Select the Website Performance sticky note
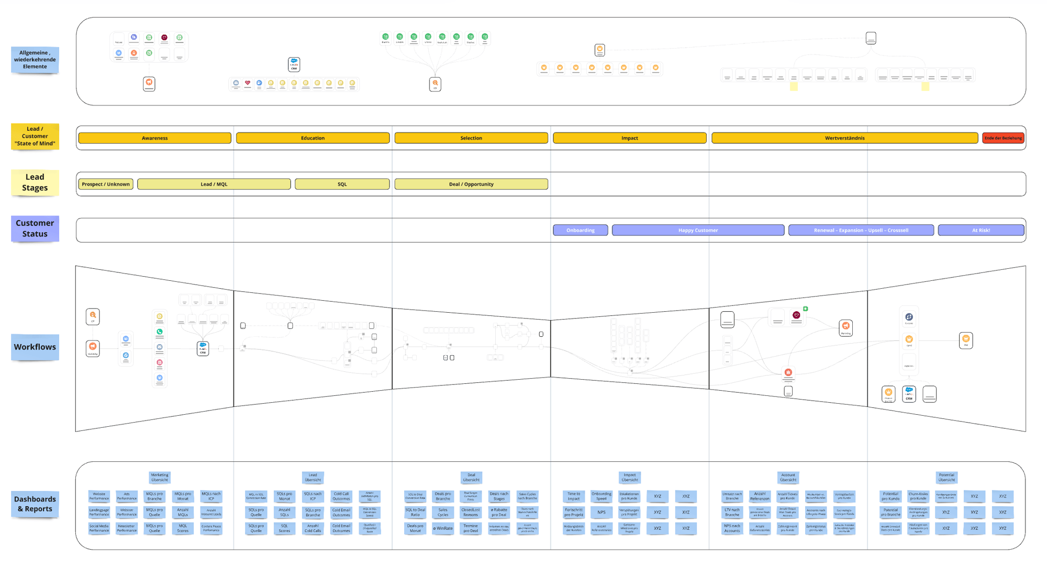This screenshot has height=569, width=1047. coord(99,496)
